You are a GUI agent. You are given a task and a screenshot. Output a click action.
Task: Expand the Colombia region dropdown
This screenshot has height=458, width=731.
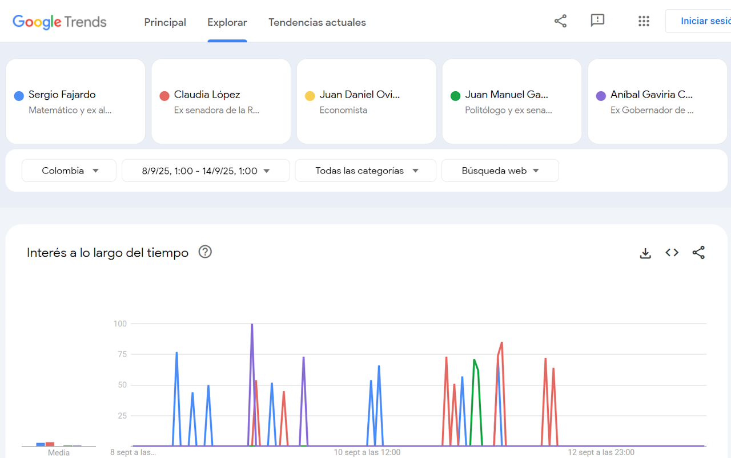tap(69, 171)
